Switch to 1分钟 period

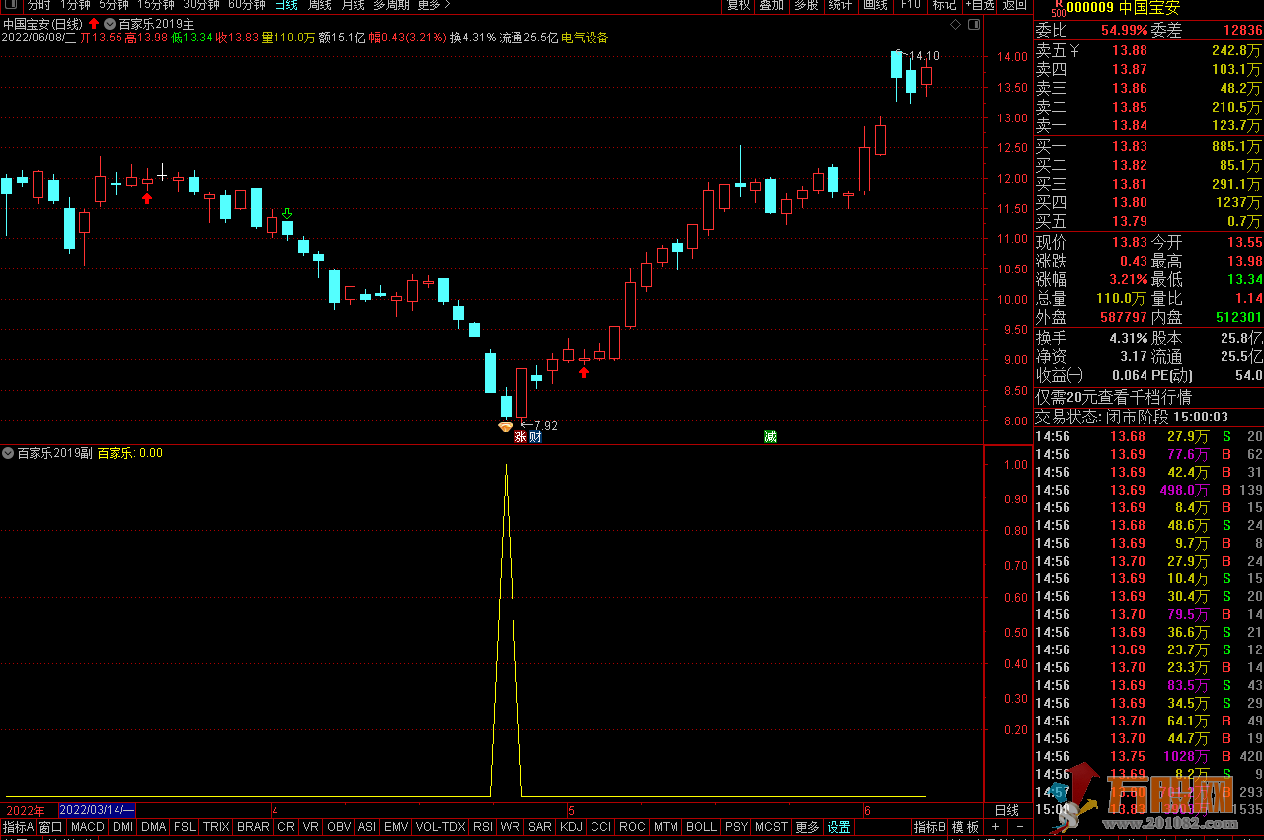76,5
